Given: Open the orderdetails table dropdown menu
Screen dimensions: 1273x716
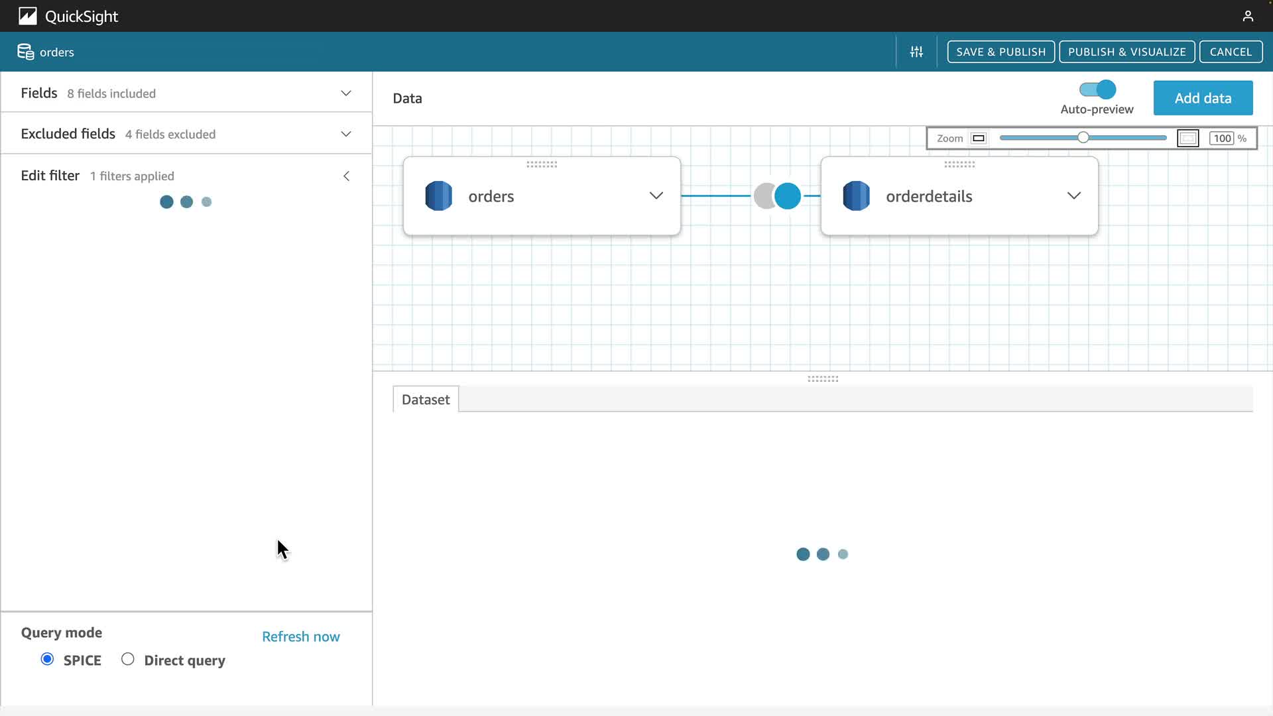Looking at the screenshot, I should point(1073,196).
